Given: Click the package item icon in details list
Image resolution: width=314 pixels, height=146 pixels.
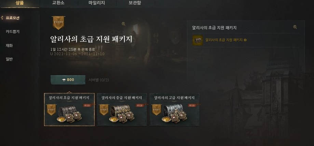Looking at the screenshot, I should 197,40.
